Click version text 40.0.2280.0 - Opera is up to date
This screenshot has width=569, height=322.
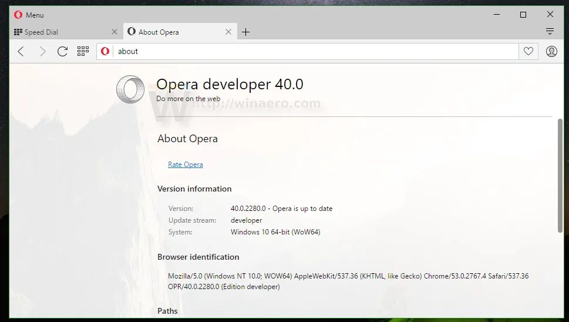pos(282,209)
